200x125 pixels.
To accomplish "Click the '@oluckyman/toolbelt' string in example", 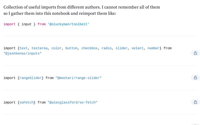I will (x=68, y=24).
